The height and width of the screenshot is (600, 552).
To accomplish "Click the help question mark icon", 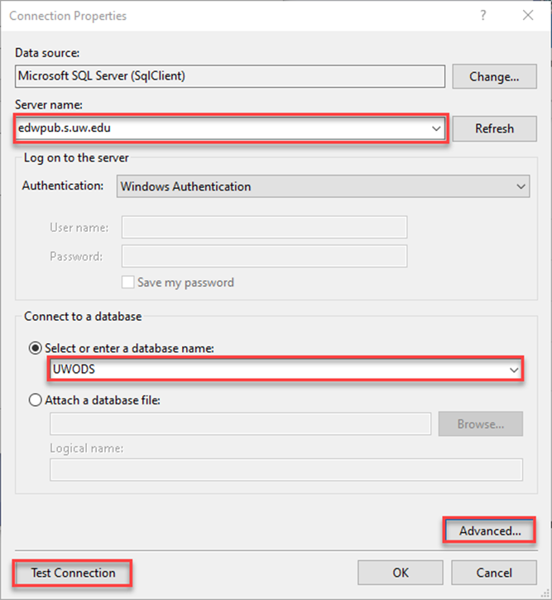I will [483, 15].
